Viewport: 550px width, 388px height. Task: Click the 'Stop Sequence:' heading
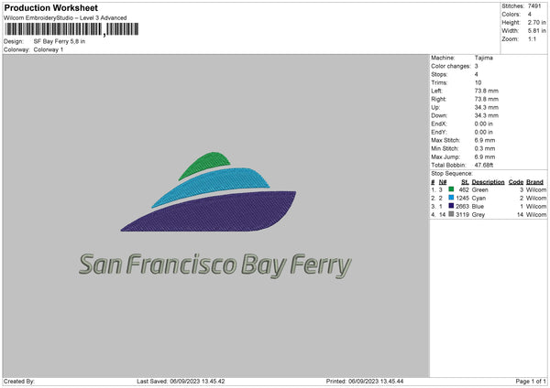click(452, 174)
